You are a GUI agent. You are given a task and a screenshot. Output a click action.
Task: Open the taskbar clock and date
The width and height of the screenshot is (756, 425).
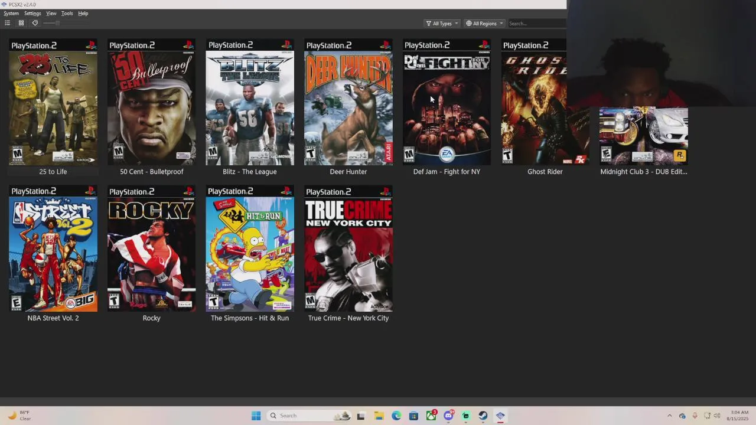(738, 416)
